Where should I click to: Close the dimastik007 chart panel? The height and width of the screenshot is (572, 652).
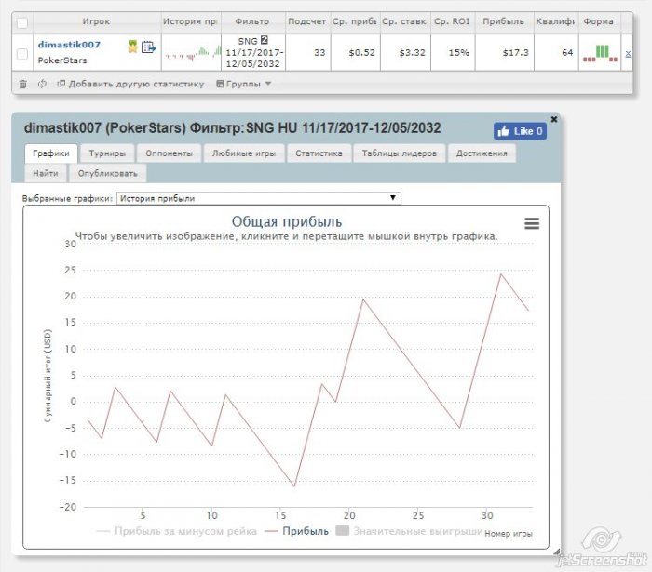(554, 119)
